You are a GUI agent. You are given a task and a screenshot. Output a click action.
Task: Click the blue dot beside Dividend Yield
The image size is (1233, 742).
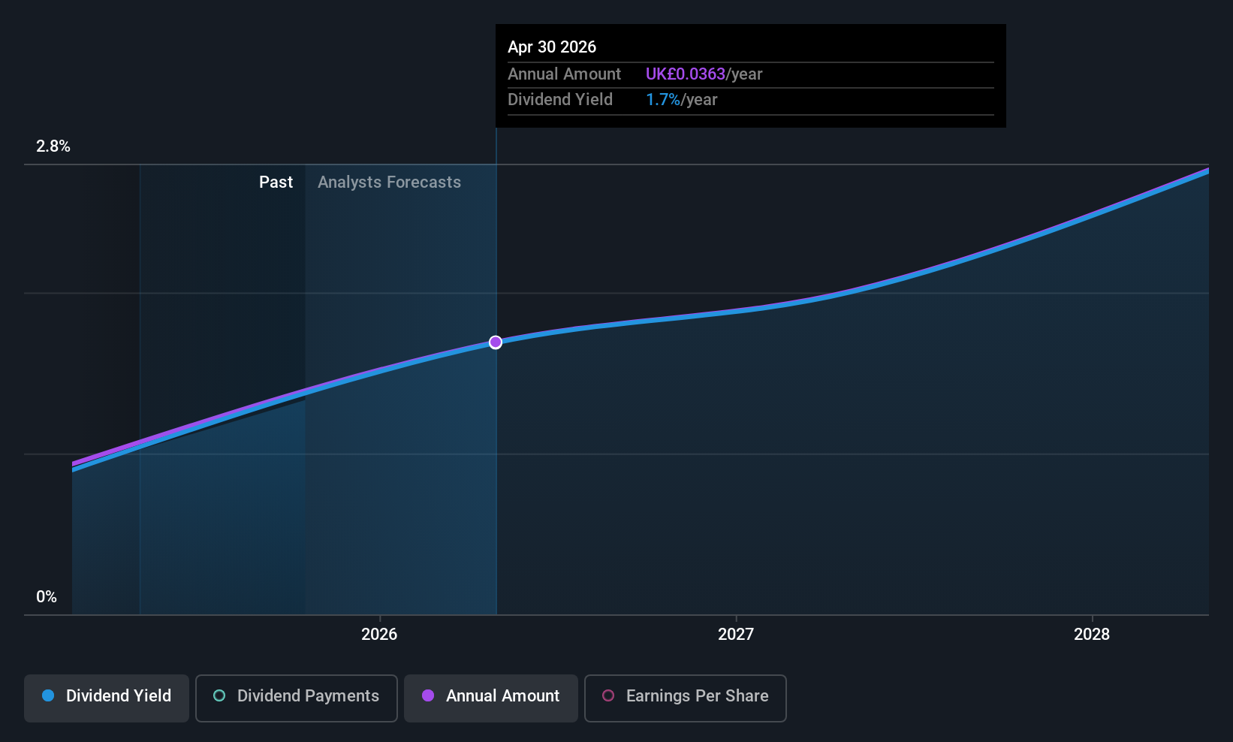point(48,696)
